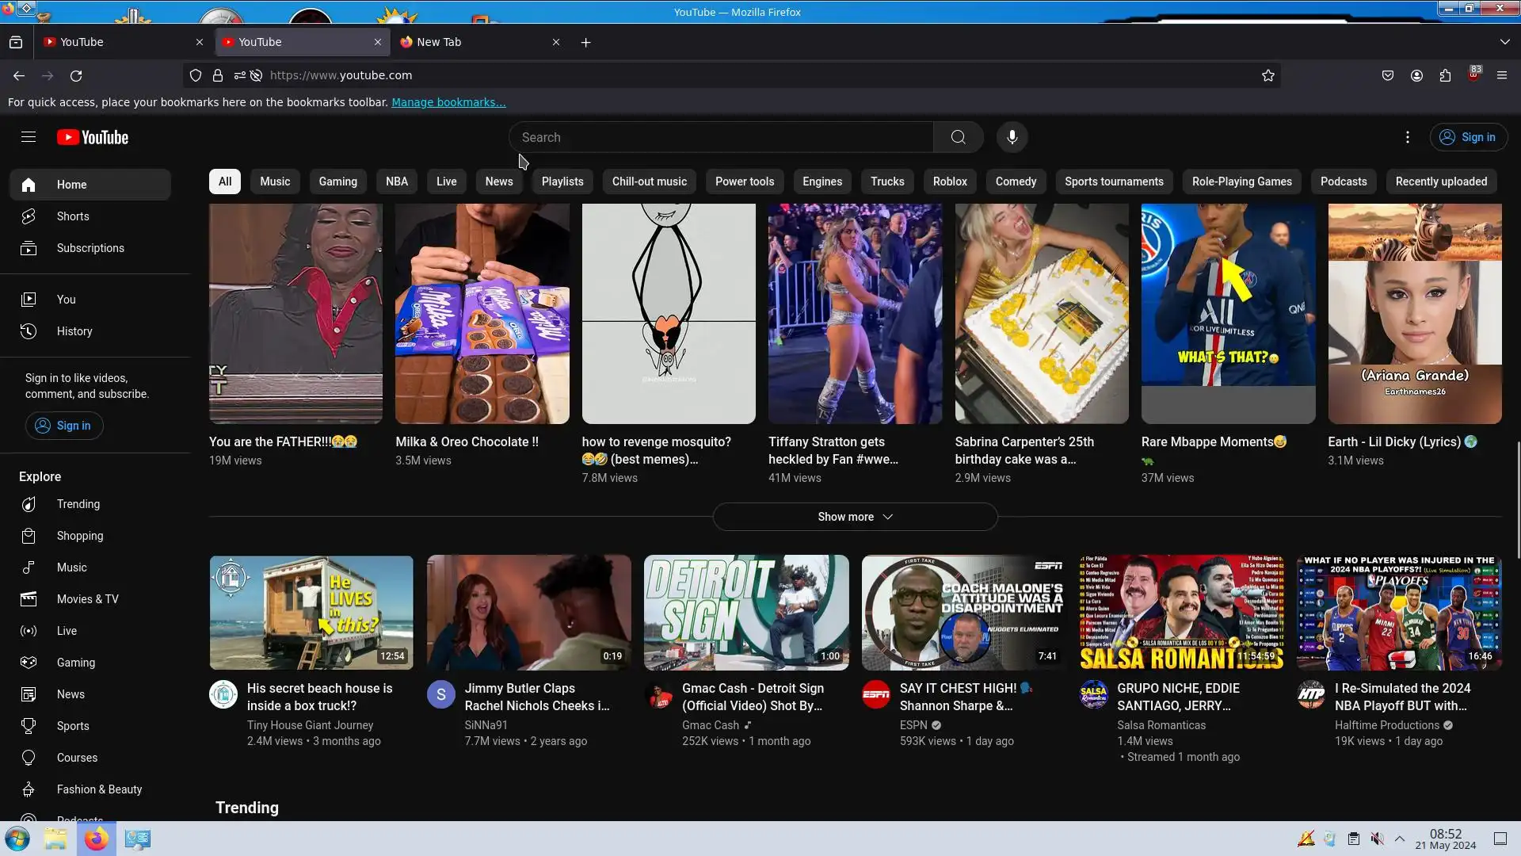The image size is (1521, 856).
Task: Open Shorts from the sidebar
Action: [73, 216]
